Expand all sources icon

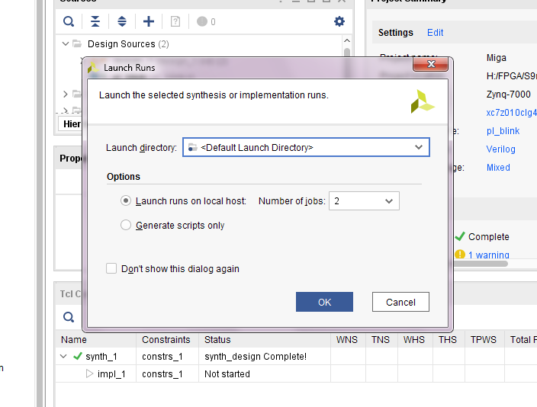[x=122, y=21]
